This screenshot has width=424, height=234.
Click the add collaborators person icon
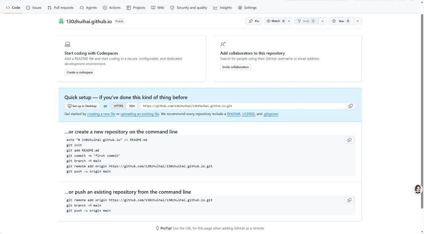[223, 44]
